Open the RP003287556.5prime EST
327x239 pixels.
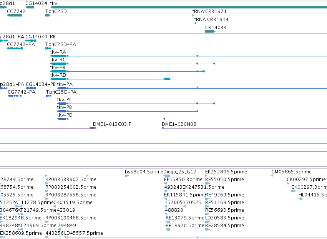pos(47,199)
